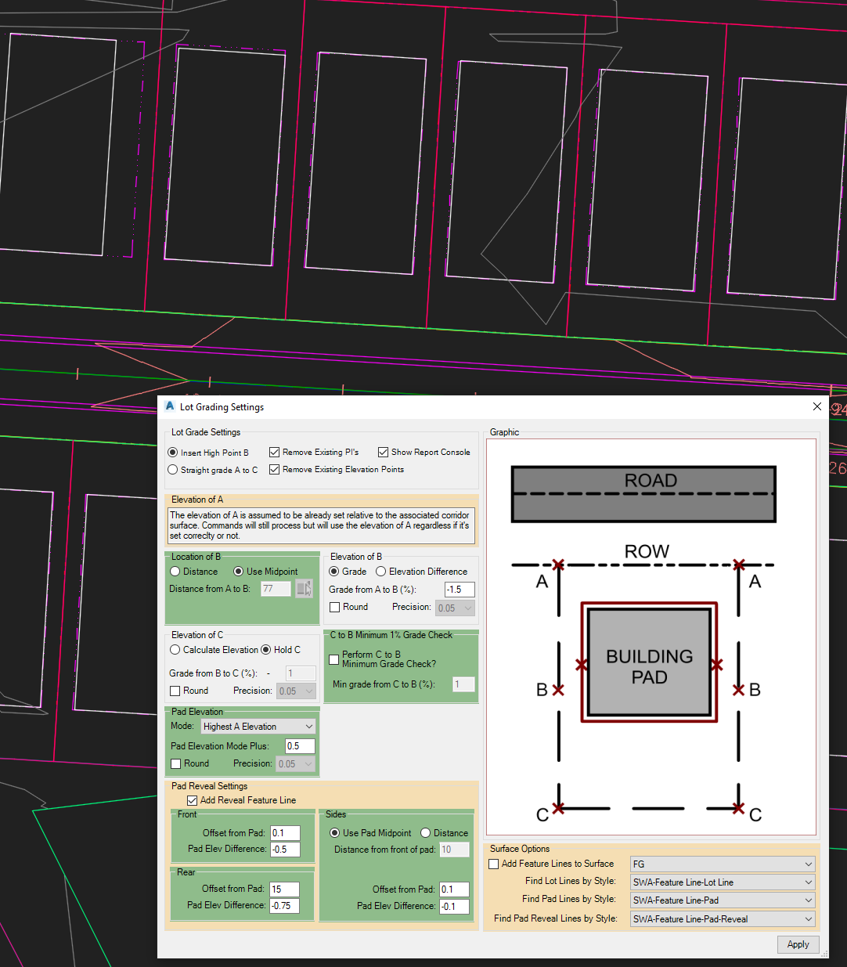Uncheck Remove Existing PI's

click(274, 452)
